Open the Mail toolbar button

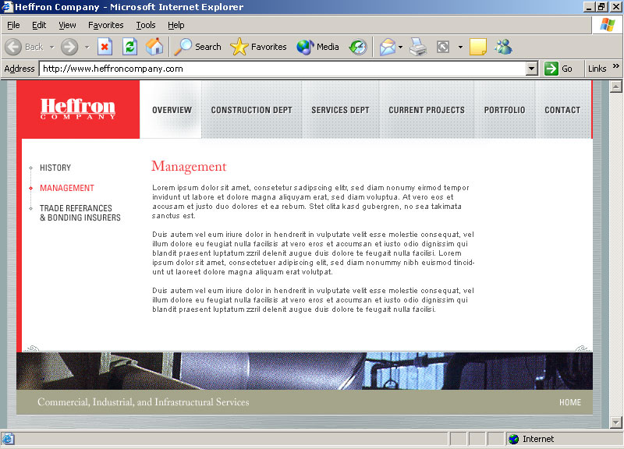tap(388, 47)
